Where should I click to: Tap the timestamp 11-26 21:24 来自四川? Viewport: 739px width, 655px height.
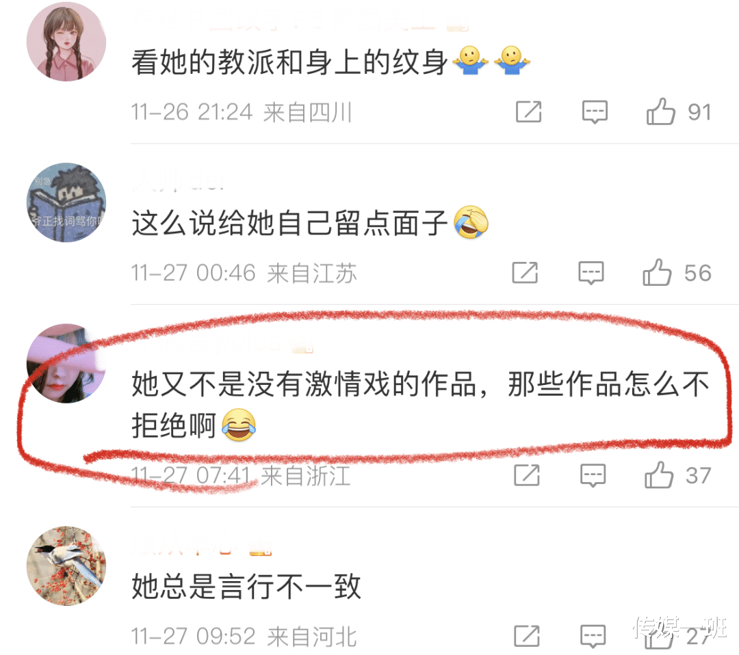pyautogui.click(x=242, y=113)
